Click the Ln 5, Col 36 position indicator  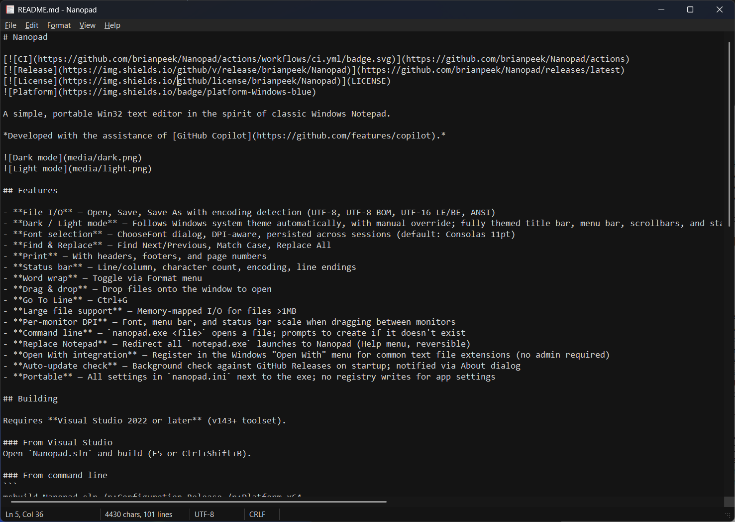[x=24, y=514]
